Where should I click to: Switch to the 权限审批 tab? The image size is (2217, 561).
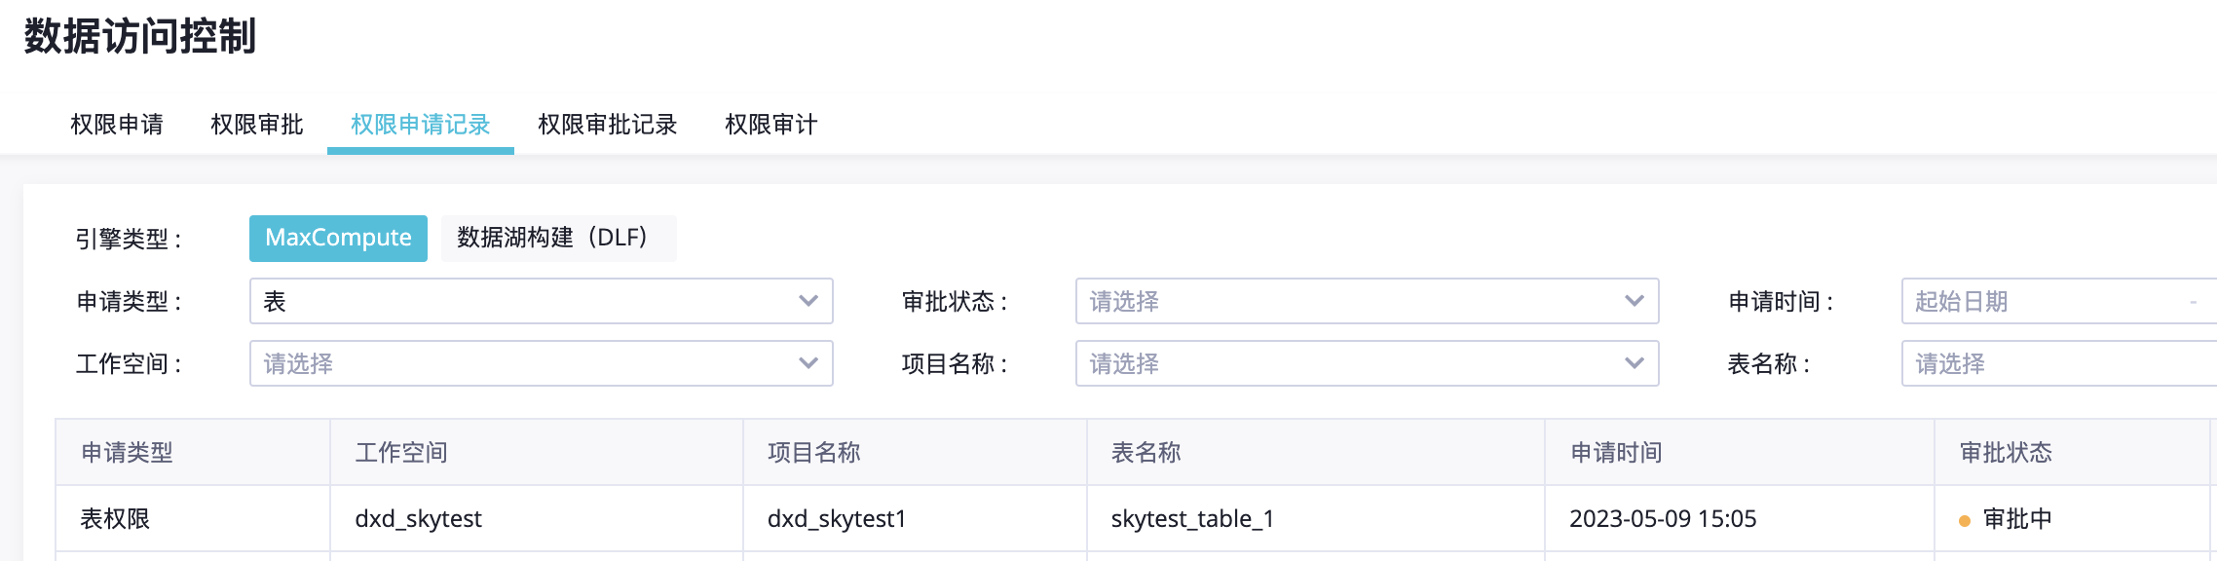257,125
